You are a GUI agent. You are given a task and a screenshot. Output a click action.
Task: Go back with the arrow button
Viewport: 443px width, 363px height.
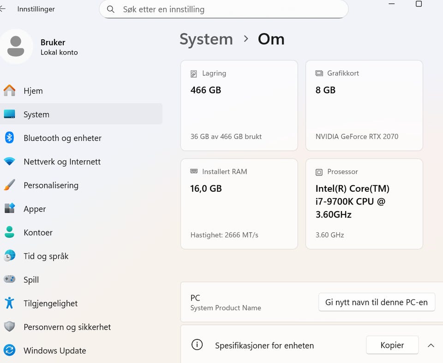click(x=3, y=9)
